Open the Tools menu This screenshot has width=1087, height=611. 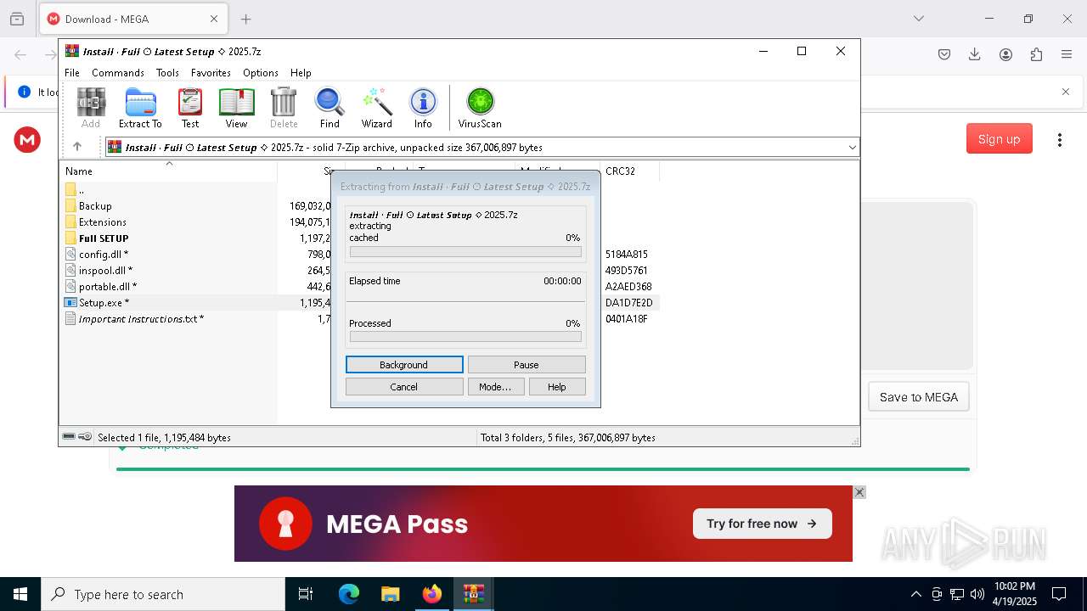coord(167,73)
